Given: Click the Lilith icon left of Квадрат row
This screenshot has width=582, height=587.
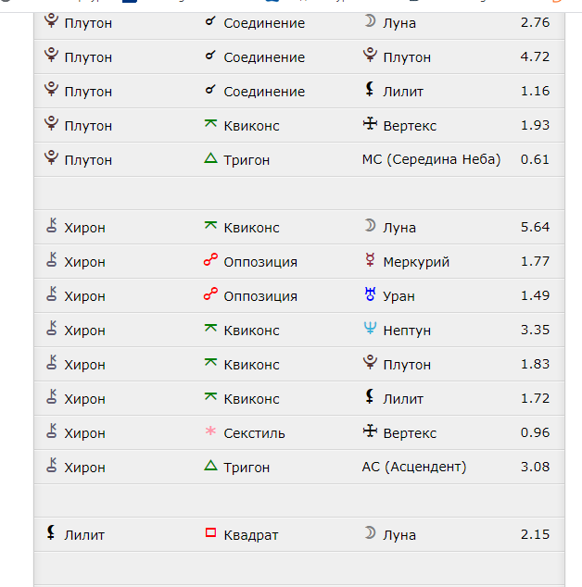Looking at the screenshot, I should tap(51, 532).
